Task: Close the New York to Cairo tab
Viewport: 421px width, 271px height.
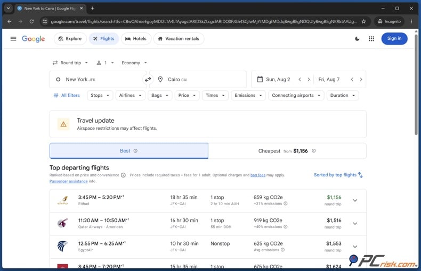Action: click(82, 9)
